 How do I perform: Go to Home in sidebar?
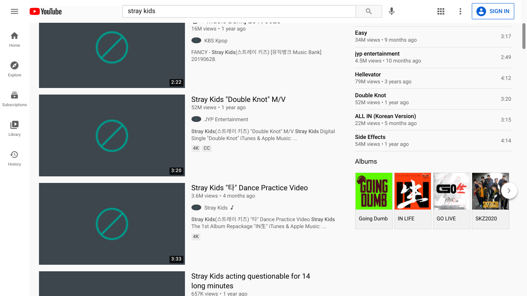click(14, 39)
